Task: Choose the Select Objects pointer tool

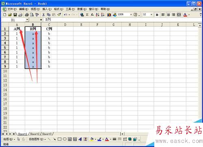Action: tap(19, 139)
